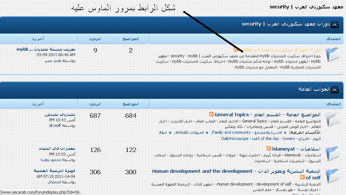
Task: Open the دورة احتراف سكربت المنتديات mybb forum link
Action: (x=280, y=50)
